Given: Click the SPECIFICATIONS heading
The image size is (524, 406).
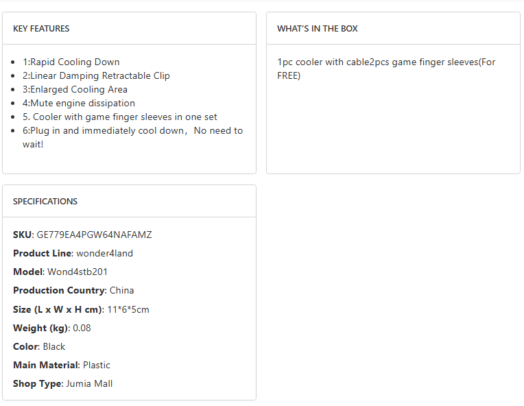Looking at the screenshot, I should 45,202.
